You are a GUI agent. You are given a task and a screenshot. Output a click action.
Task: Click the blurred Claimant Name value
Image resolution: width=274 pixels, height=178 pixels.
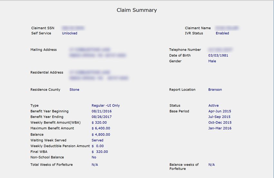point(227,28)
